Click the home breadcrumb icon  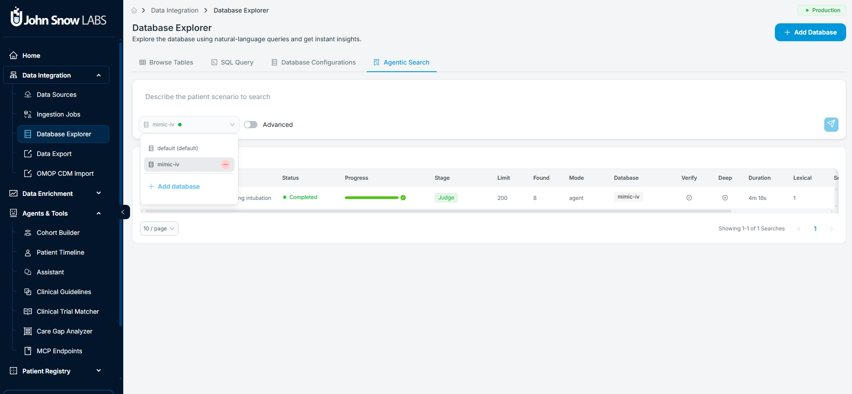[x=134, y=10]
